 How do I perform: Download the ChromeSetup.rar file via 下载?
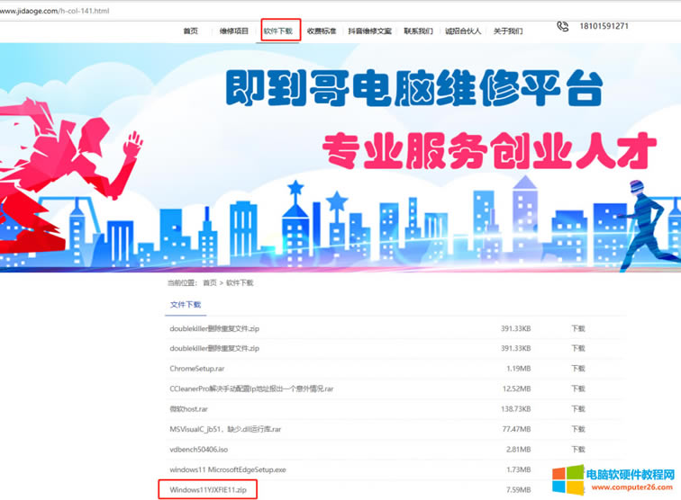coord(577,369)
